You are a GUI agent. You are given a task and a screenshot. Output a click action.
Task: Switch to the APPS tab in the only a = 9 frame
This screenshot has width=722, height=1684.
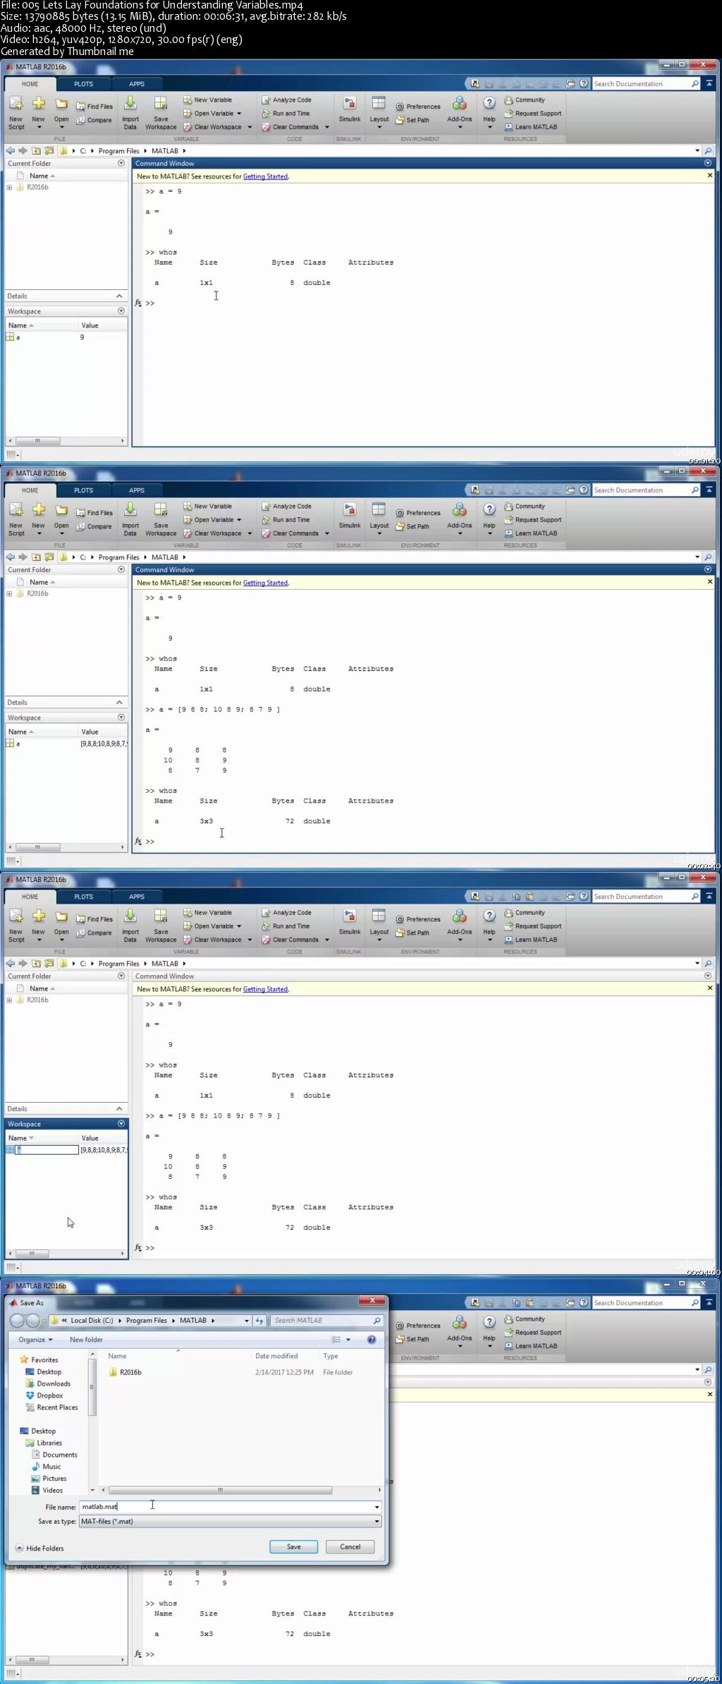click(137, 84)
